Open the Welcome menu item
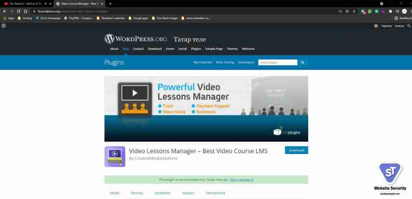Image resolution: width=412 pixels, height=199 pixels. 248,49
